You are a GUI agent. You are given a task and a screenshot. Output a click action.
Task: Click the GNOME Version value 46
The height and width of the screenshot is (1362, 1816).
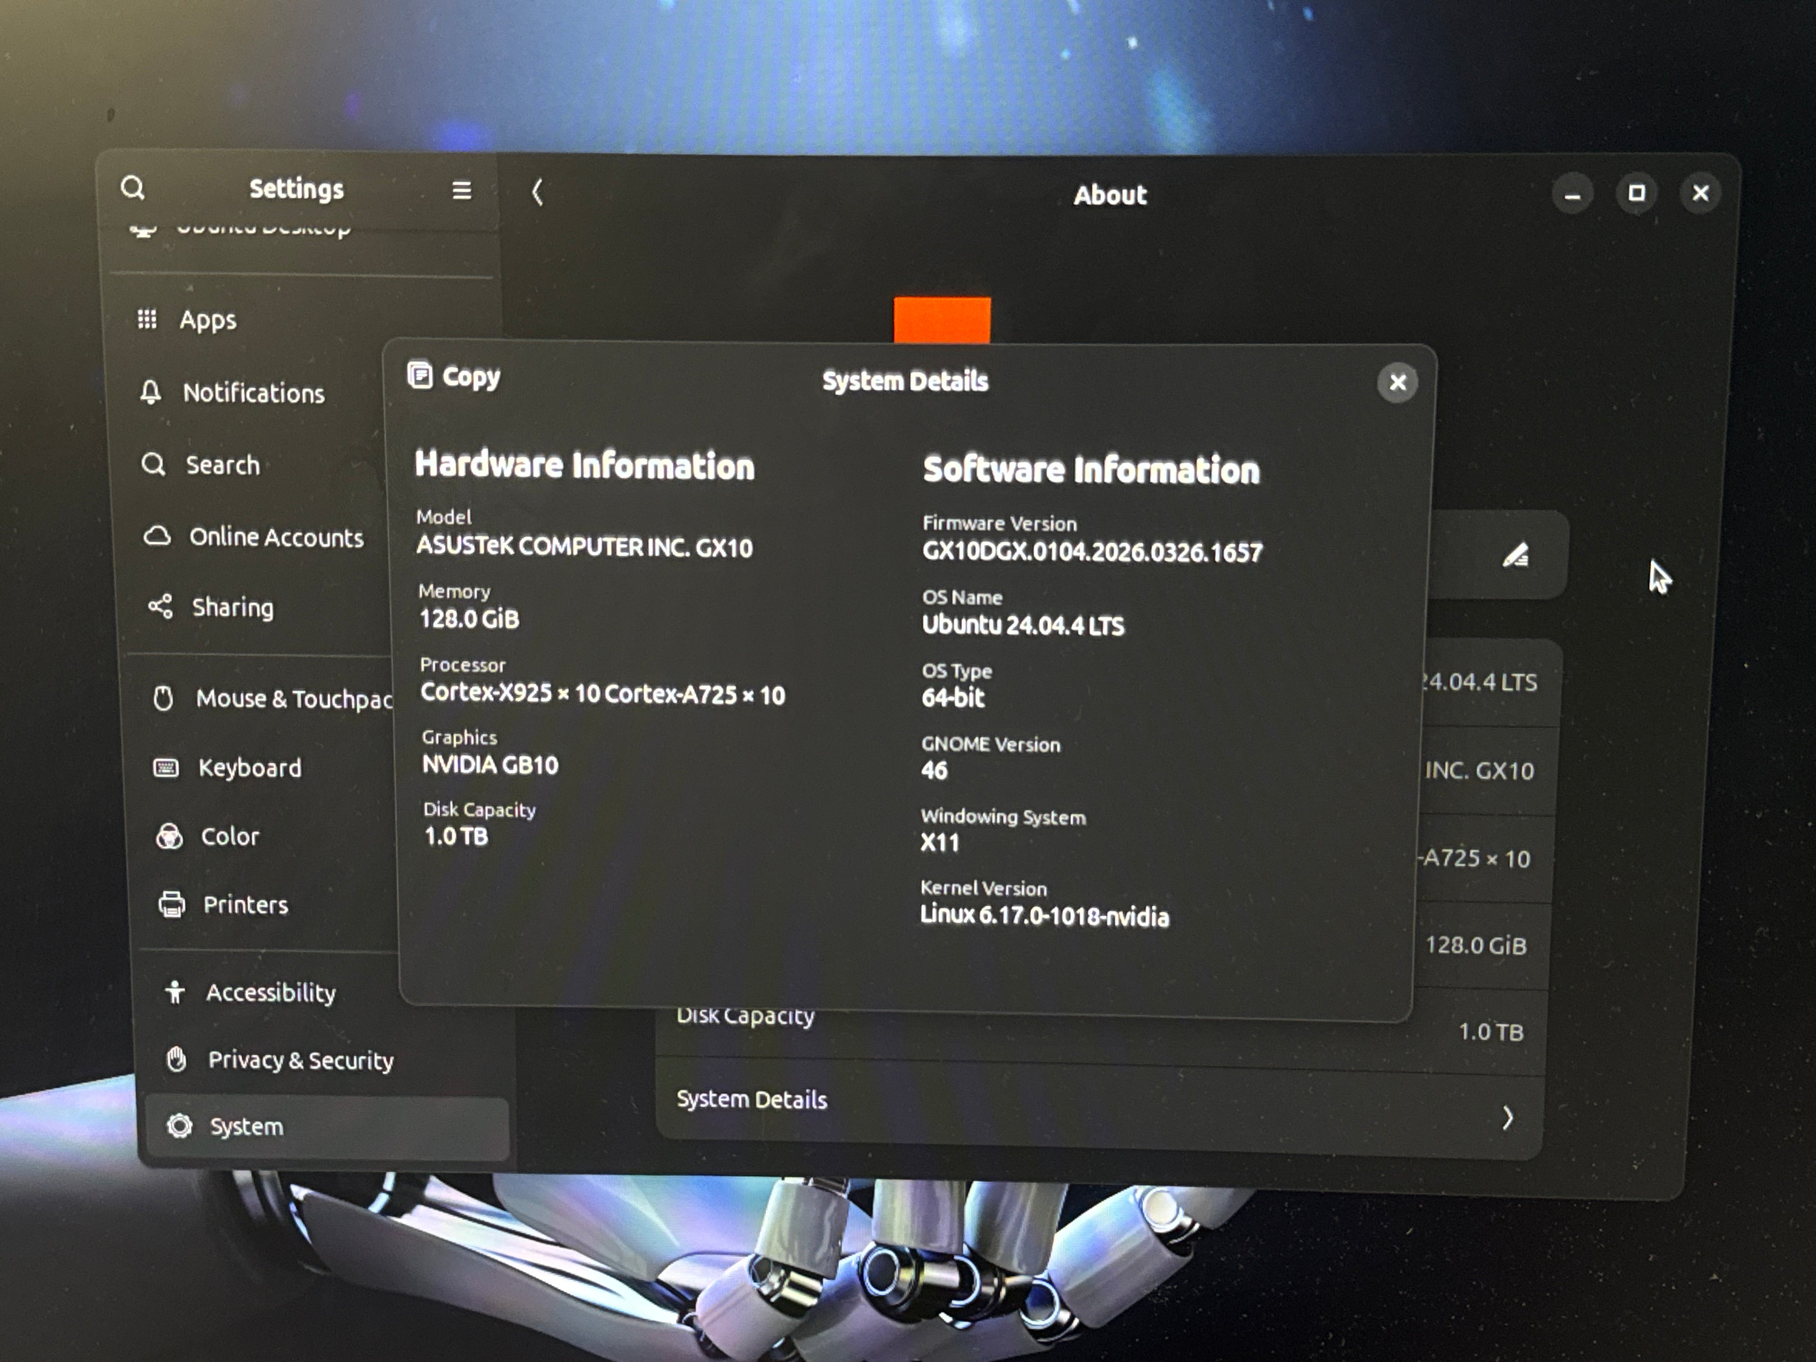pos(934,770)
